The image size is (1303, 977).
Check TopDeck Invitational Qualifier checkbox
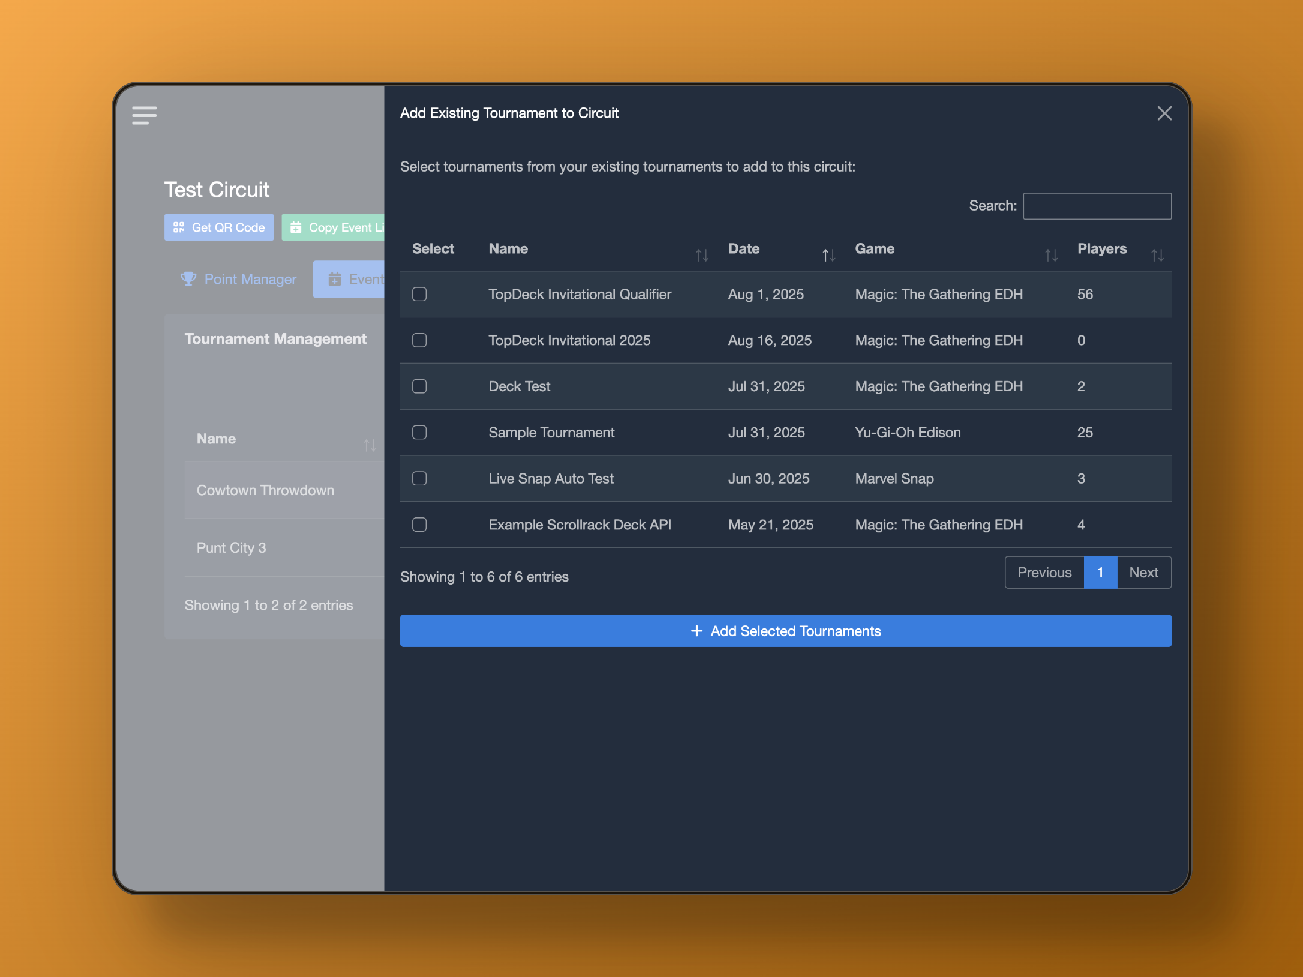[x=419, y=294]
